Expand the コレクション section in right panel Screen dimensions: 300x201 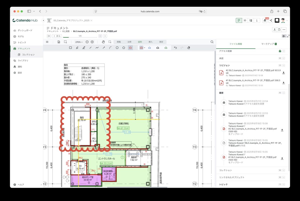(x=283, y=170)
